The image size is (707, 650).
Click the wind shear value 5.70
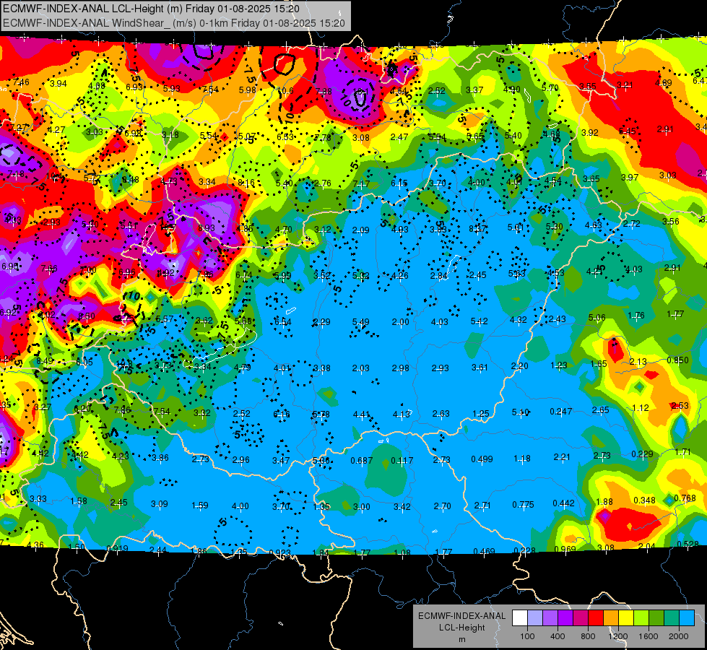(550, 88)
